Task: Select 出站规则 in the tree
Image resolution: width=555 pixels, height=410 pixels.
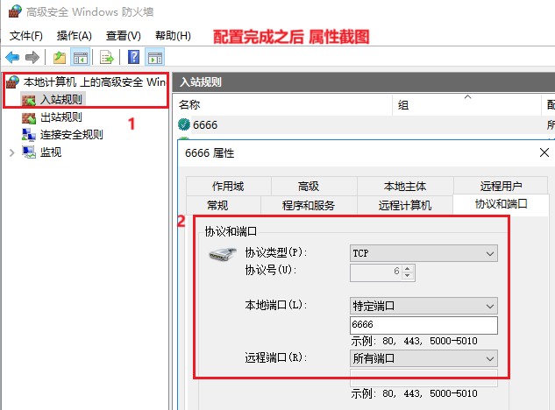Action: (x=60, y=117)
